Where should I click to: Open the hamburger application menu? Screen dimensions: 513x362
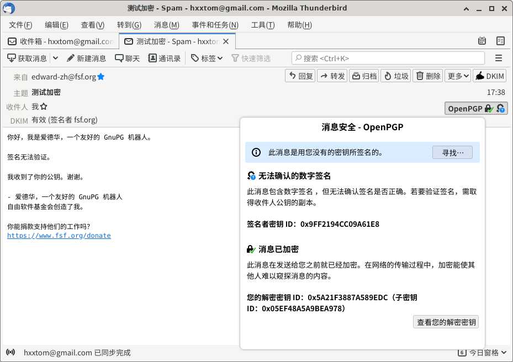click(498, 58)
